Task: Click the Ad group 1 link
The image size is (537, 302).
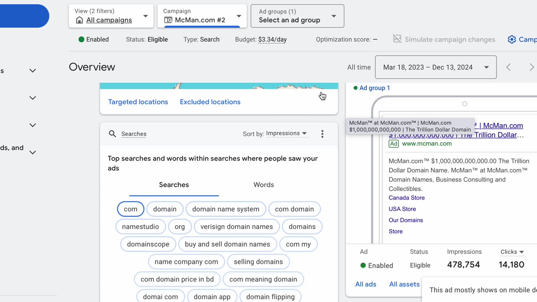Action: (x=375, y=88)
